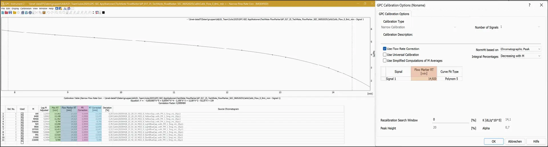This screenshot has height=147, width=548.
Task: Click the blue chart icon left of Print Preview
Action: pyautogui.click(x=23, y=13)
